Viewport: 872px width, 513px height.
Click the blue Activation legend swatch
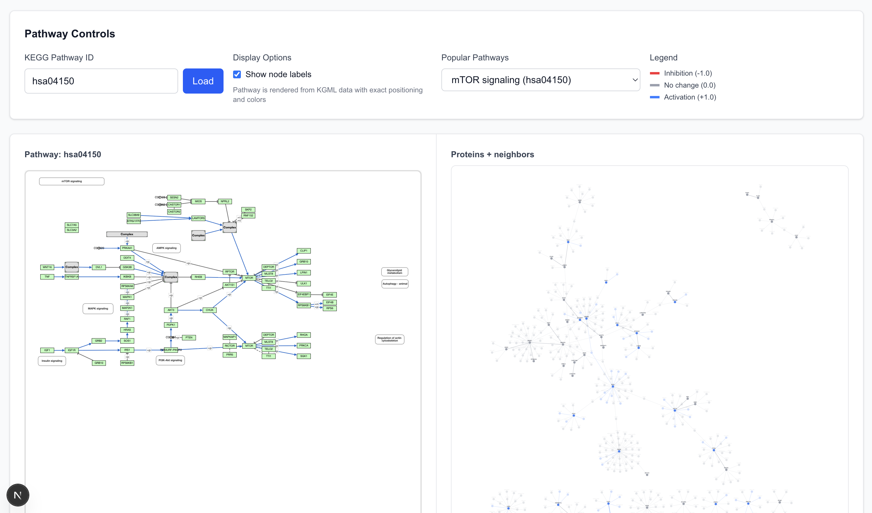[x=654, y=97]
